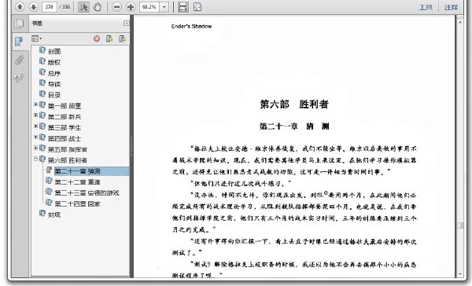Viewport: 472px width, 286px height.
Task: Open the attachments paperclip panel
Action: click(19, 60)
